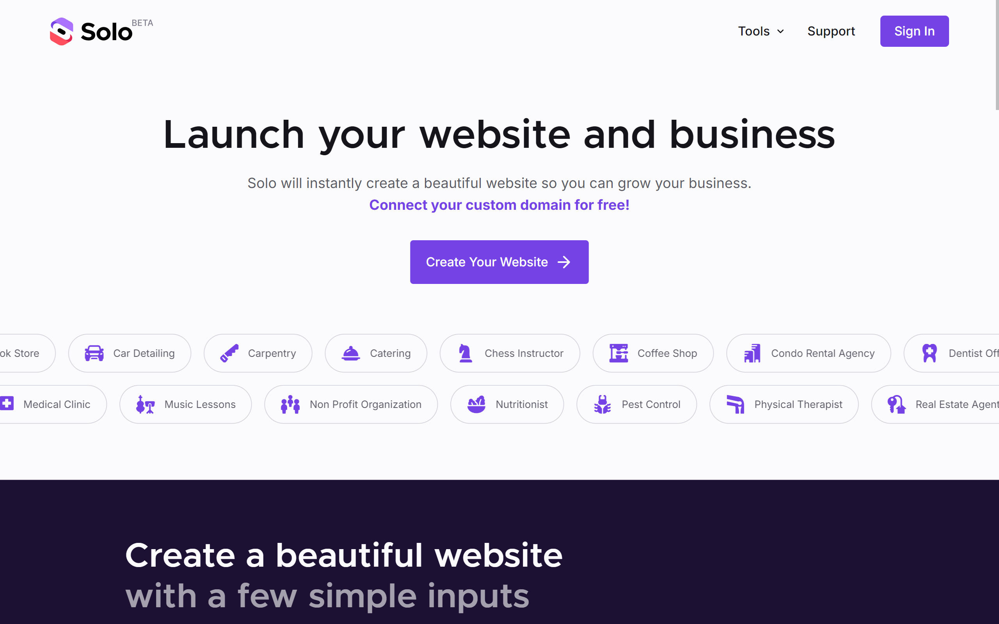The image size is (999, 624).
Task: Select the Non Profit Organization icon
Action: point(291,404)
